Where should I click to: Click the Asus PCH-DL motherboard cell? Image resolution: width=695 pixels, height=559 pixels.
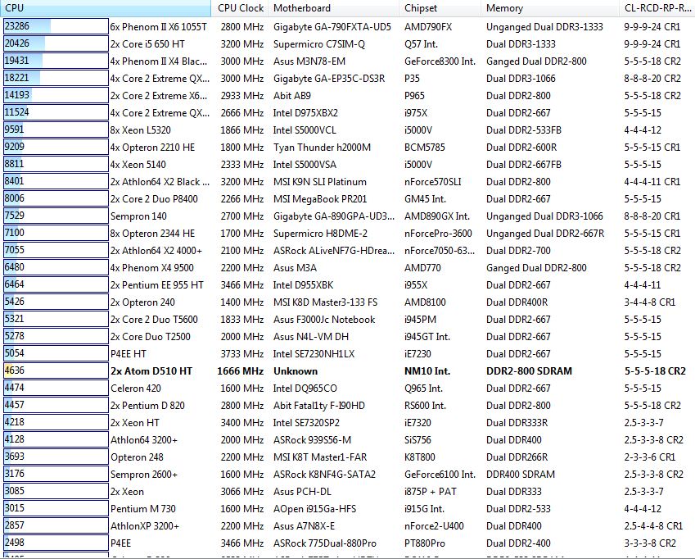click(x=302, y=492)
